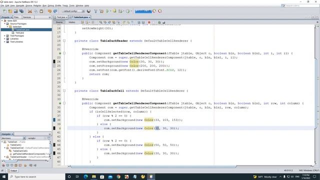Image resolution: width=320 pixels, height=180 pixels.
Task: Open Microsoft Edge from taskbar
Action: (x=85, y=176)
